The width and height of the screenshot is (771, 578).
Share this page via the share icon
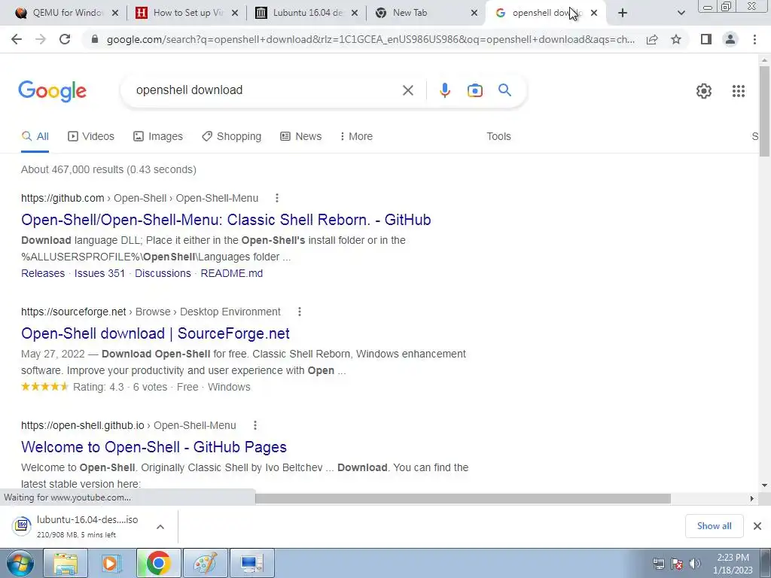tap(652, 39)
